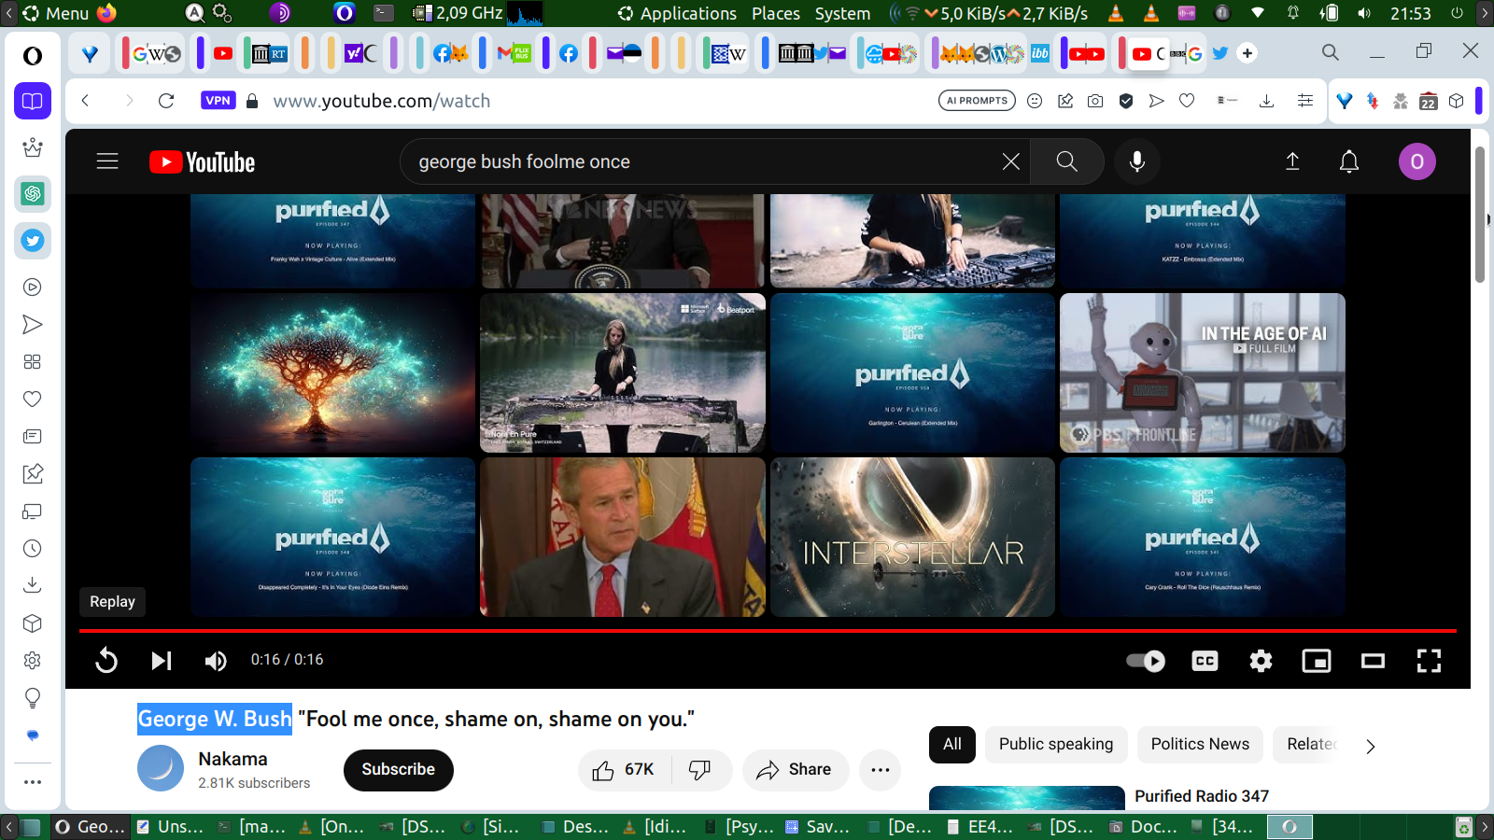Open the miniplayer icon
The width and height of the screenshot is (1494, 840).
pyautogui.click(x=1316, y=661)
